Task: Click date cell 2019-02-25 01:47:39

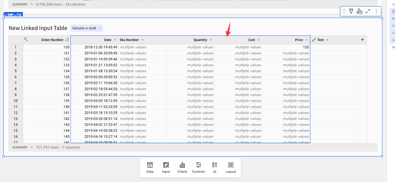Action: pos(95,95)
